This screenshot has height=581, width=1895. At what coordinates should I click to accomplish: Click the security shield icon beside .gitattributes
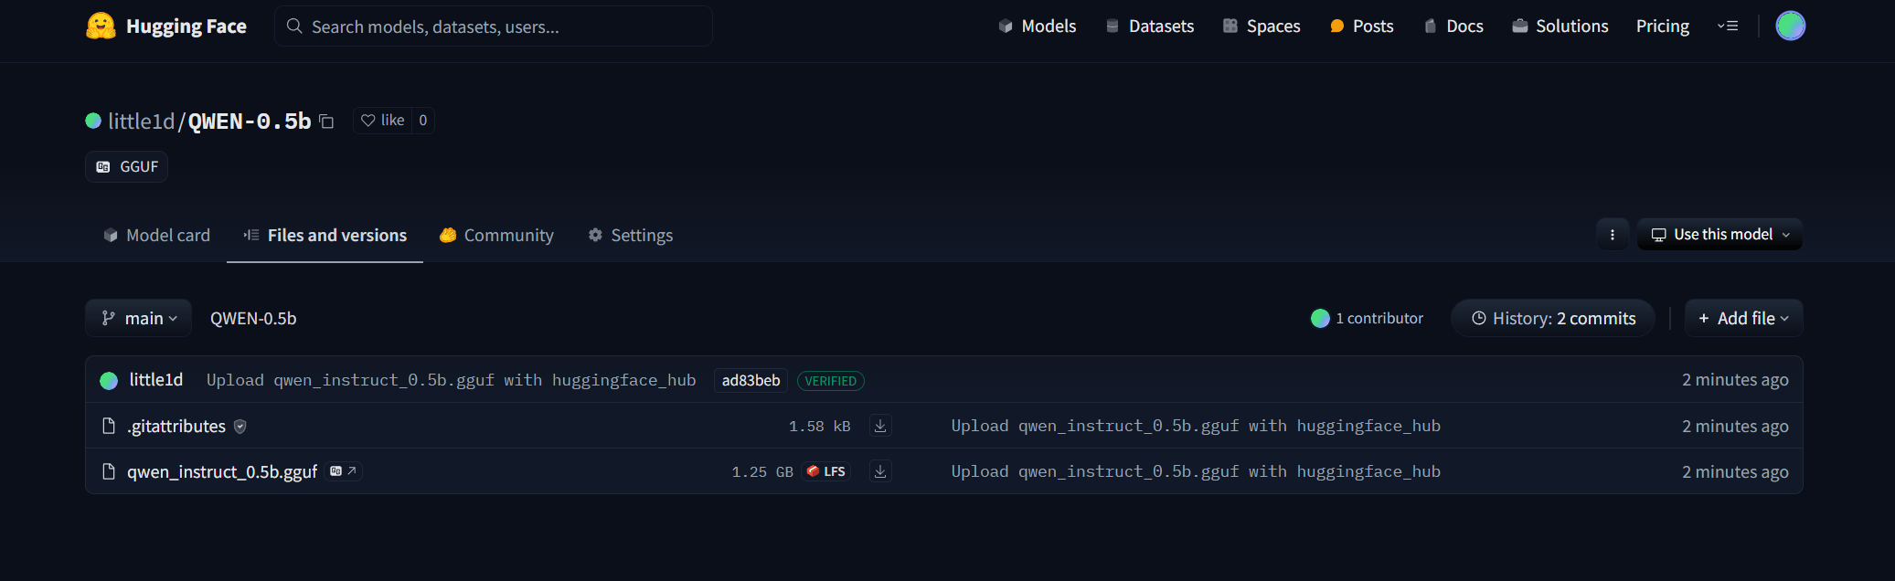pyautogui.click(x=240, y=427)
